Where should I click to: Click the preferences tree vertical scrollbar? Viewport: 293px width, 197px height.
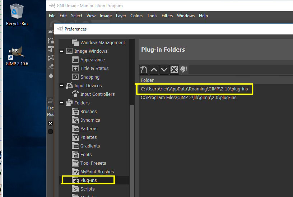132,151
